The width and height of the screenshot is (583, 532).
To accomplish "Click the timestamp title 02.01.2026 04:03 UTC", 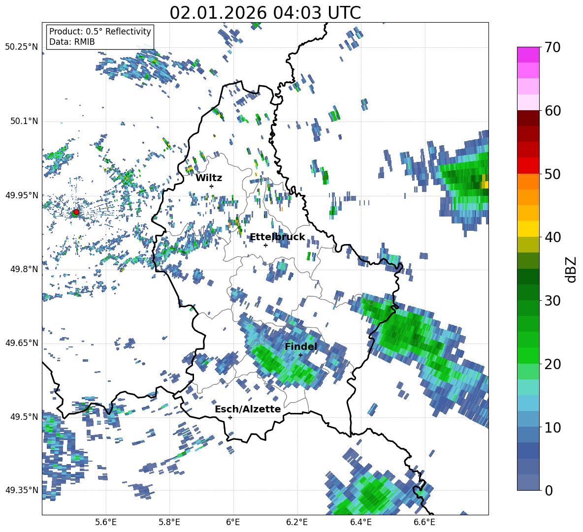I will point(265,13).
